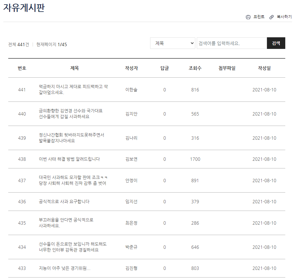Viewport: 299px width, 280px height.
Task: Click post number 437
Action: click(22, 180)
